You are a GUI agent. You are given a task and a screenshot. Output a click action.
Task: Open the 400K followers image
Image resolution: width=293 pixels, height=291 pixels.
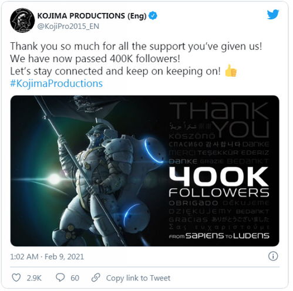144,171
